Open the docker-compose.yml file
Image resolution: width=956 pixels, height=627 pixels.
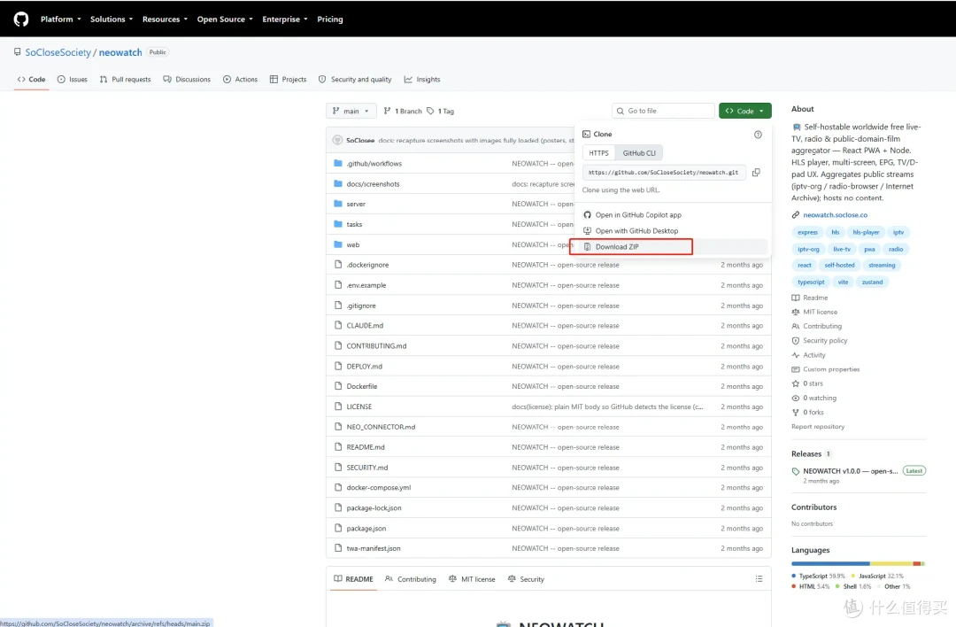click(379, 488)
